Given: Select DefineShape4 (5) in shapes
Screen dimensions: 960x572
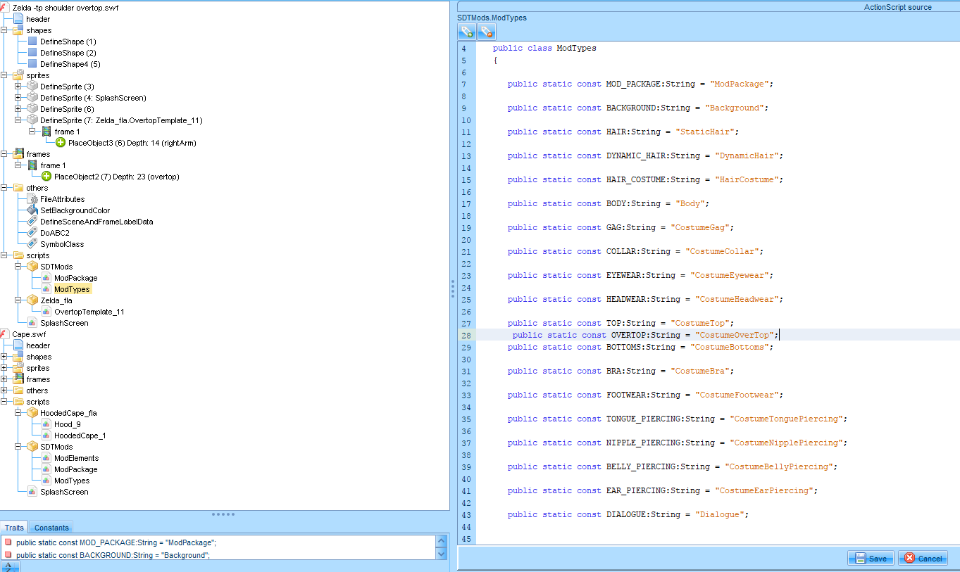Looking at the screenshot, I should (70, 64).
